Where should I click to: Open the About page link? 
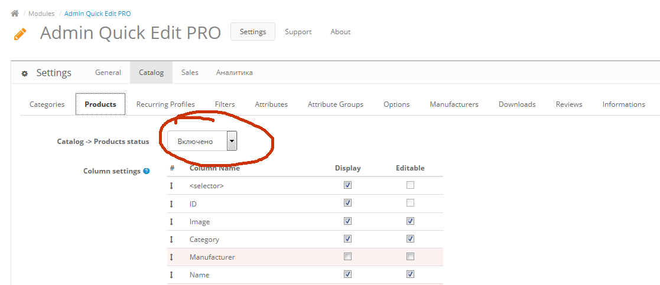pos(340,32)
